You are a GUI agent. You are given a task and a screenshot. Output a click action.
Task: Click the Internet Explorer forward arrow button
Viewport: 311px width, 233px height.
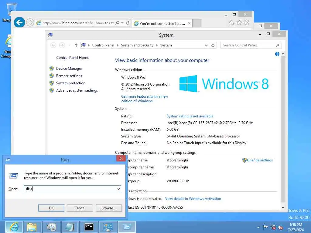[30, 22]
